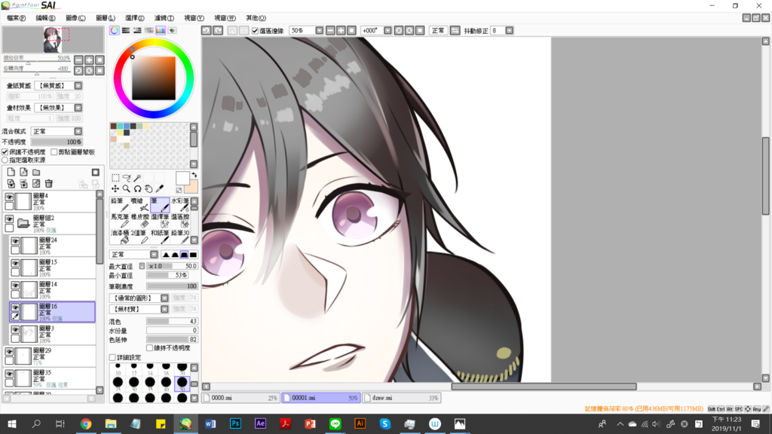Image resolution: width=772 pixels, height=434 pixels.
Task: Adjust the 筆刷濃度 density slider
Action: pyautogui.click(x=173, y=286)
